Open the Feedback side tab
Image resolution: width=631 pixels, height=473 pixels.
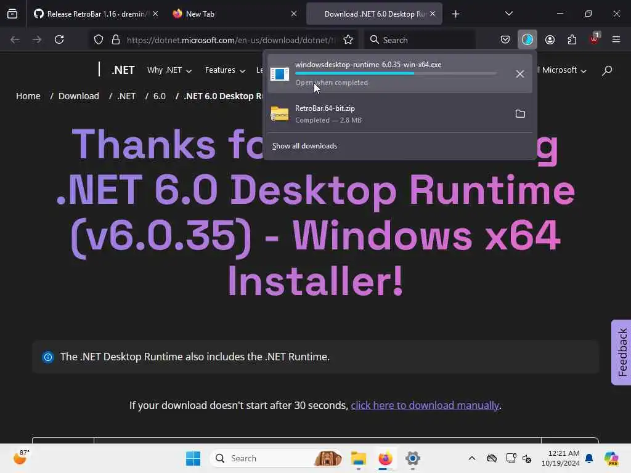pyautogui.click(x=621, y=352)
